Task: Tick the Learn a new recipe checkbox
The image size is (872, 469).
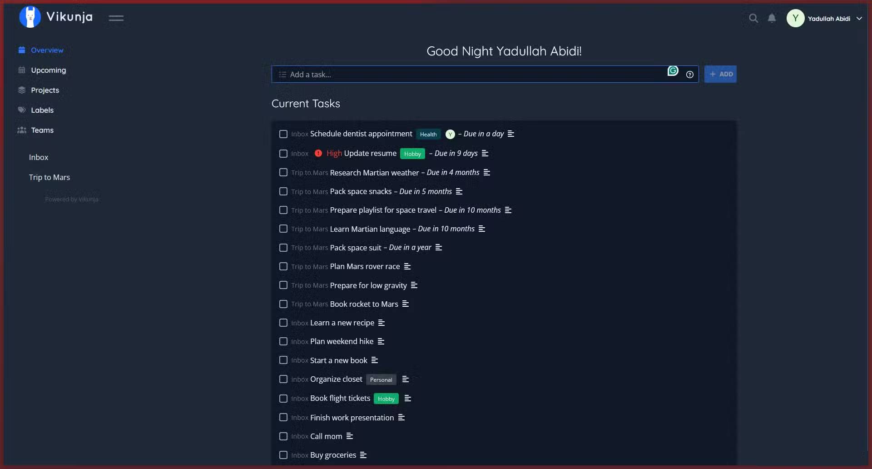Action: tap(283, 323)
